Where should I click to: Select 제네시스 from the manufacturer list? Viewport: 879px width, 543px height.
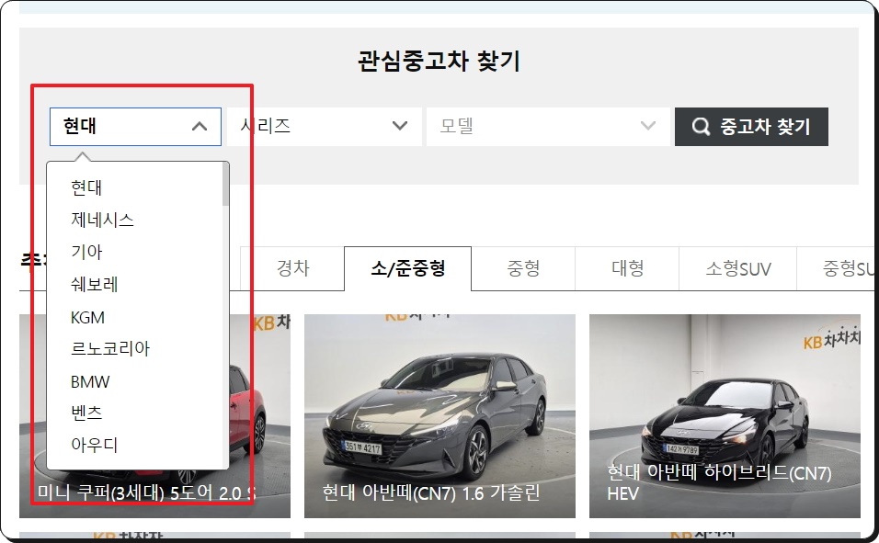tap(102, 220)
